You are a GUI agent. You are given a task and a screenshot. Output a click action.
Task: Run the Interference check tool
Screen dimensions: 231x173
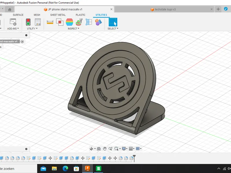click(x=60, y=22)
